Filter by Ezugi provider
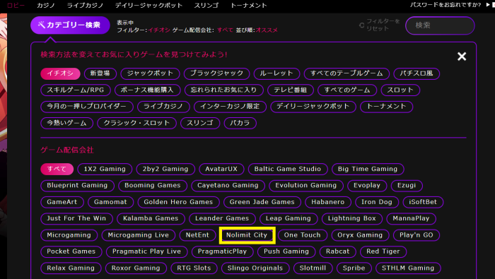The width and height of the screenshot is (495, 279). [407, 186]
